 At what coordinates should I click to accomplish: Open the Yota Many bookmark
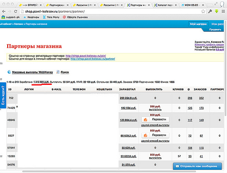(51, 17)
